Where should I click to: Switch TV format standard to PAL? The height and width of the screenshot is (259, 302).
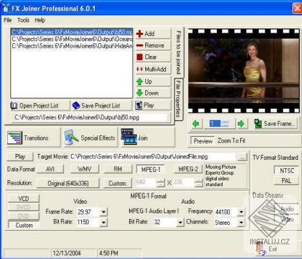click(287, 180)
